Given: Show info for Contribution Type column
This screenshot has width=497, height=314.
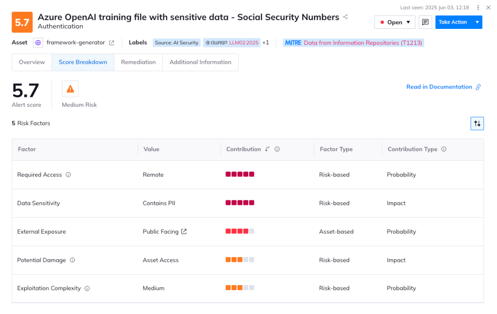Looking at the screenshot, I should [x=444, y=149].
